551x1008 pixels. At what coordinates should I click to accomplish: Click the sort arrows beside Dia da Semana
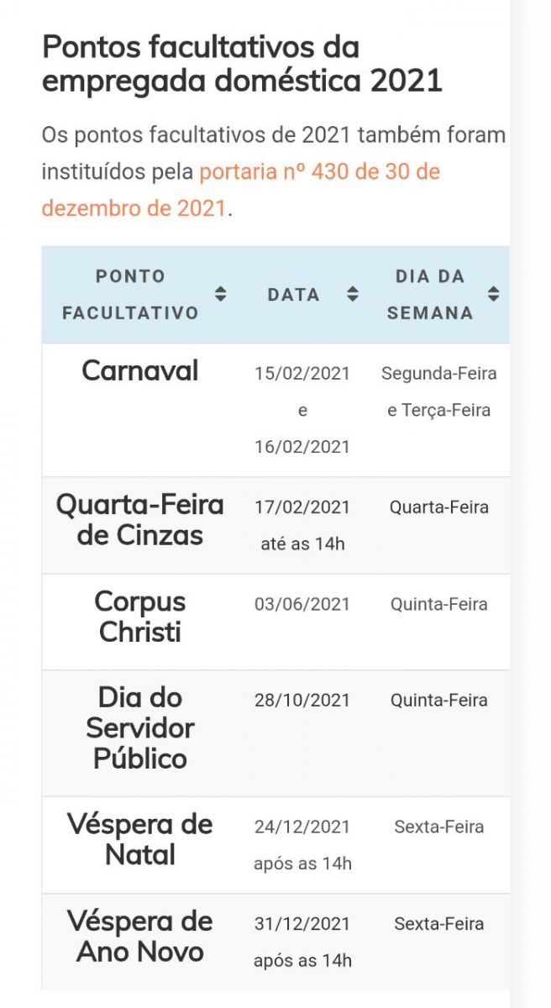point(493,294)
